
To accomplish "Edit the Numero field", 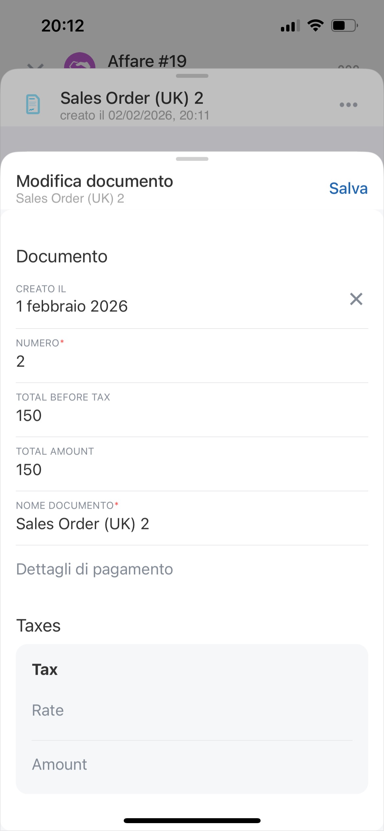I will (x=192, y=361).
